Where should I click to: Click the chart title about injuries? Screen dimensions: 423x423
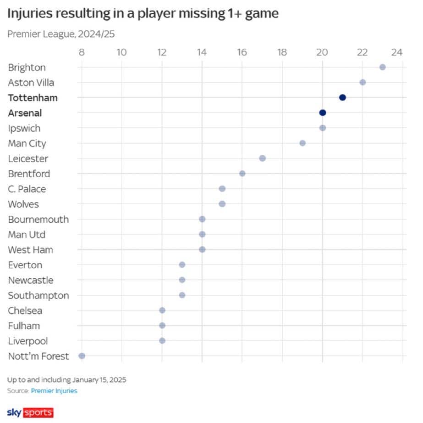143,13
